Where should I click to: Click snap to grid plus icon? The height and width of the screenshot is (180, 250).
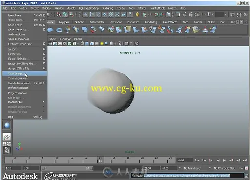coord(85,15)
